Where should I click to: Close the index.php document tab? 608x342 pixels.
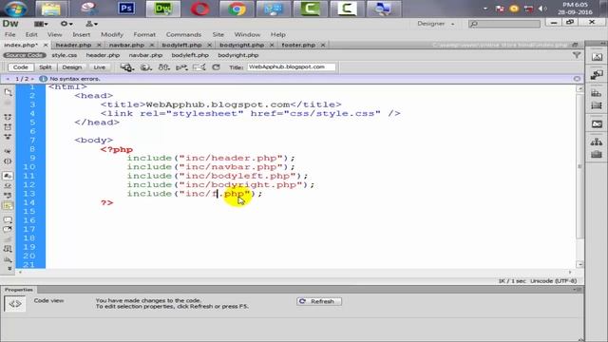[46, 45]
